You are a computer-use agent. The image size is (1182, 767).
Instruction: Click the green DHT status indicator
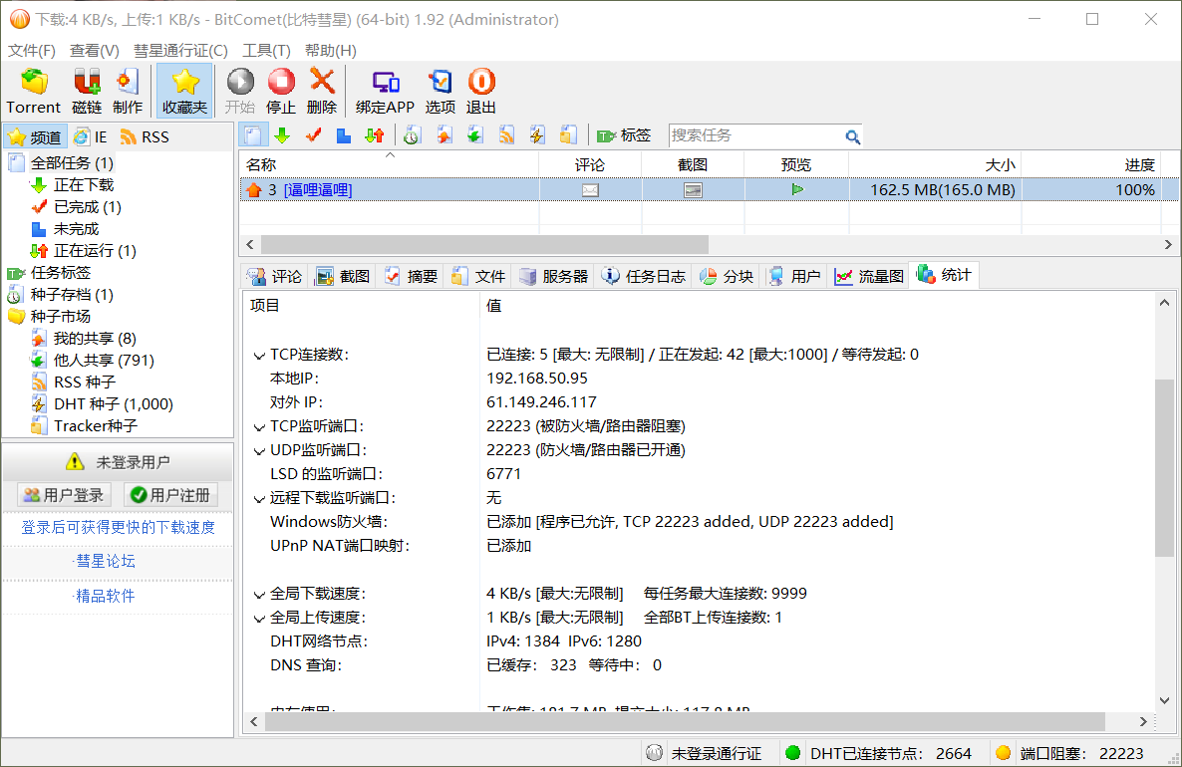[x=792, y=753]
